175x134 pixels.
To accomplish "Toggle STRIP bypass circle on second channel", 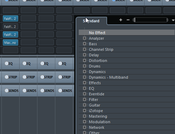I will [x=24, y=77].
